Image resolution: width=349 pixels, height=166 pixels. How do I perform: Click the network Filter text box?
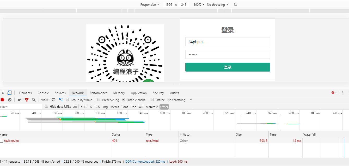21,107
